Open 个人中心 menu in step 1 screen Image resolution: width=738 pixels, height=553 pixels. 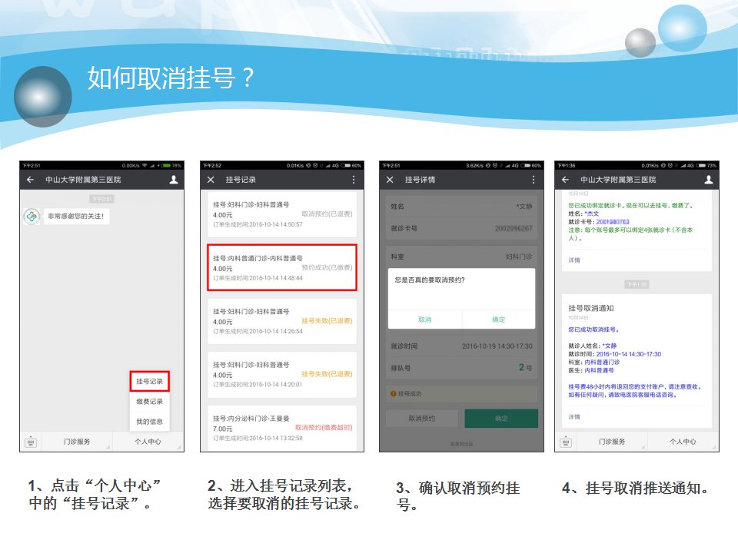pos(148,442)
